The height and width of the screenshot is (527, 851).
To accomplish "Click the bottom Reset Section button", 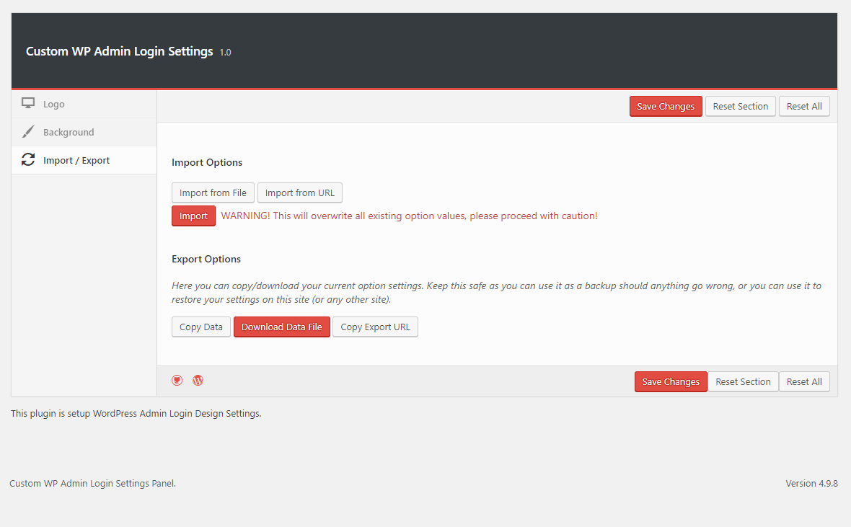I will point(743,381).
